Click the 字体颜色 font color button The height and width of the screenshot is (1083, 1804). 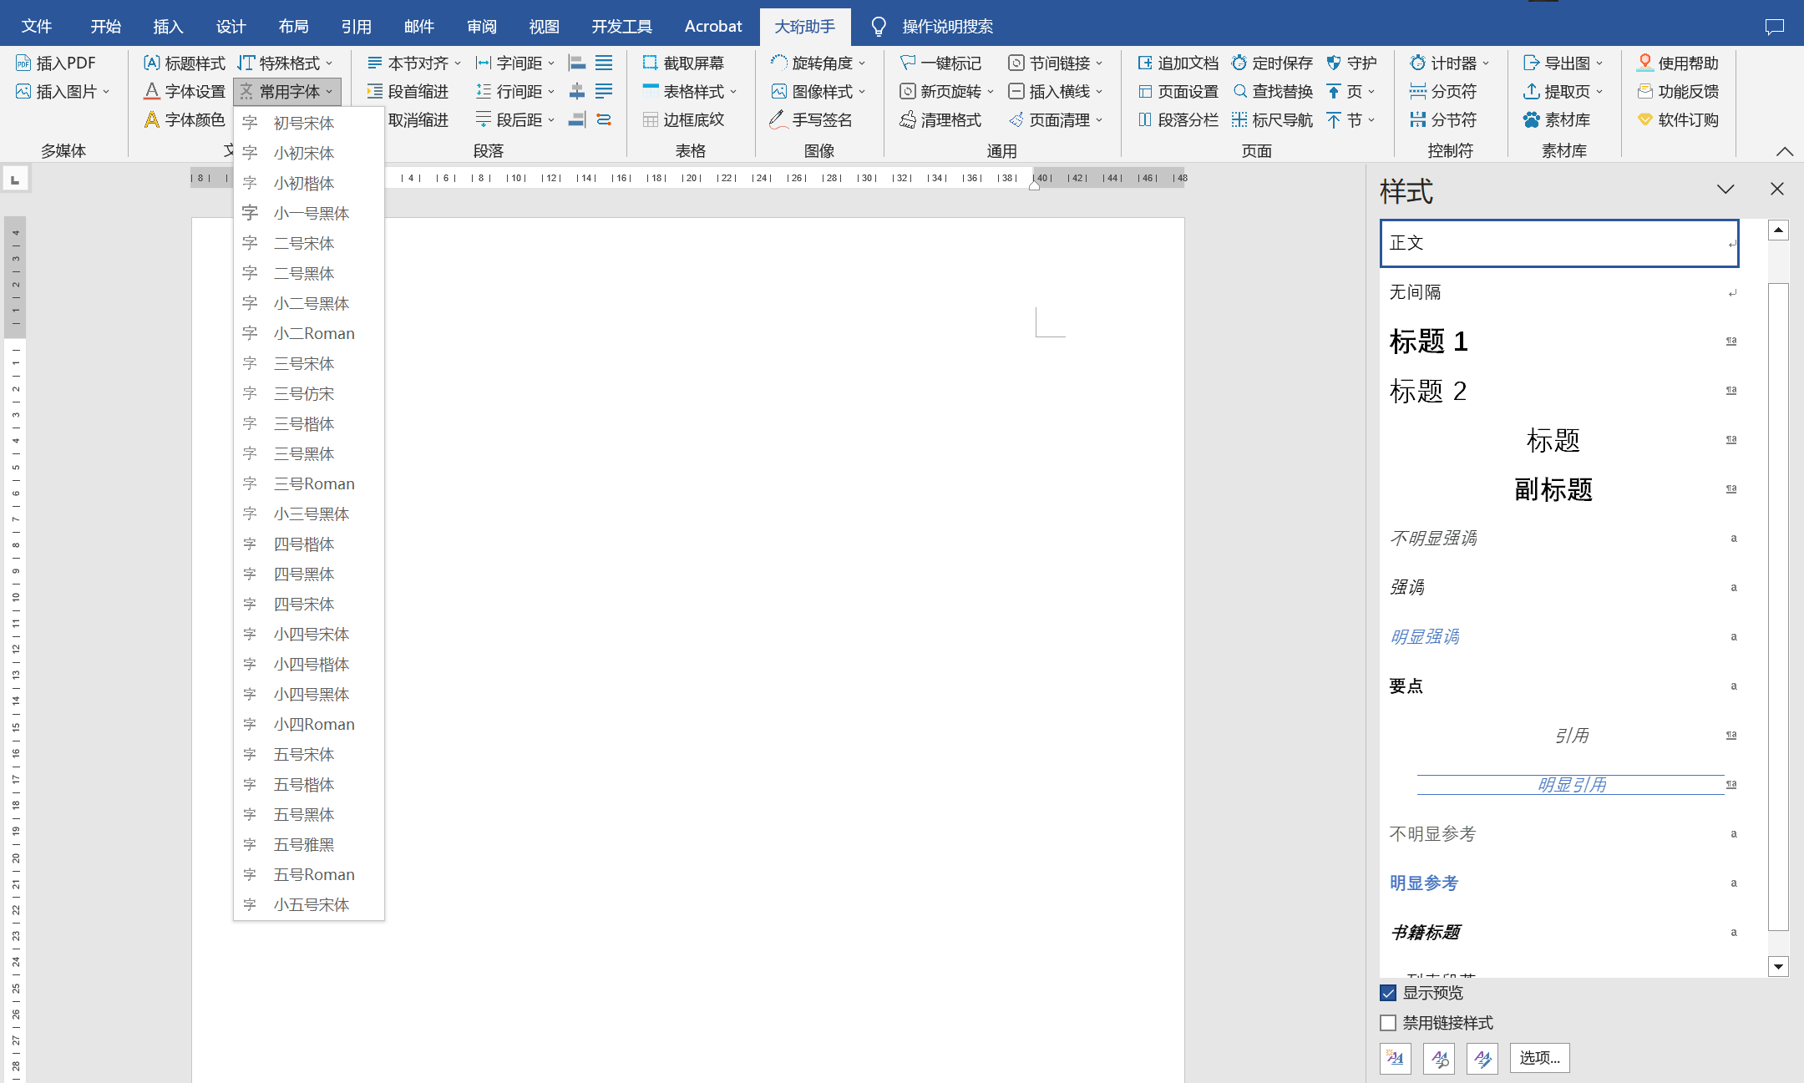(185, 119)
